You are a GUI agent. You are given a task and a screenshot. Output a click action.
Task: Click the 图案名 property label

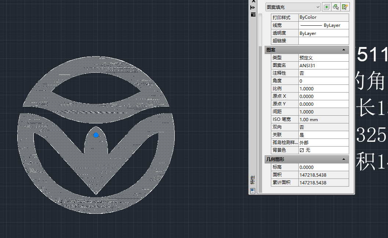click(285, 65)
